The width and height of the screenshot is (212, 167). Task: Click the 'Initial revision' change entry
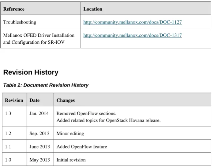pos(71,160)
